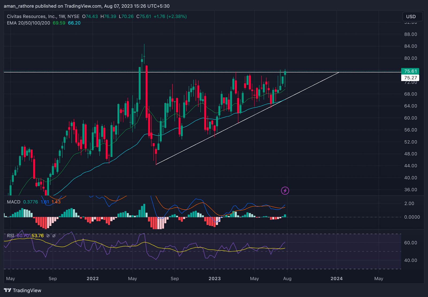Click the 2024 label on the time axis
The image size is (428, 297).
click(337, 279)
